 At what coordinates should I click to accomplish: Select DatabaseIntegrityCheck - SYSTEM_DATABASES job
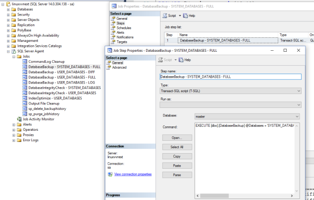pos(64,88)
